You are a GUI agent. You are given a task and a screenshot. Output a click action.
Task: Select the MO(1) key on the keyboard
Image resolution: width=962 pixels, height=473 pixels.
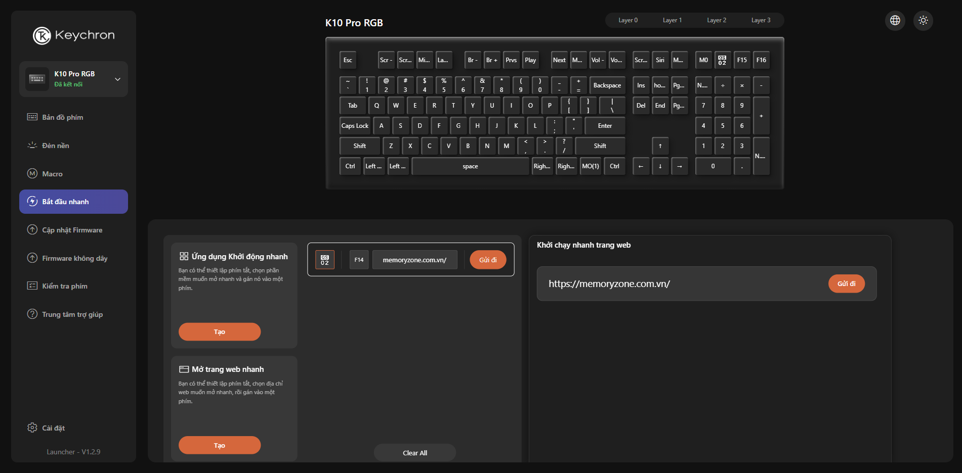click(x=591, y=166)
